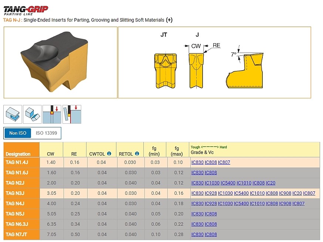The image size is (323, 242).
Task: Click the parting-off blocks application icon
Action: tap(32, 114)
